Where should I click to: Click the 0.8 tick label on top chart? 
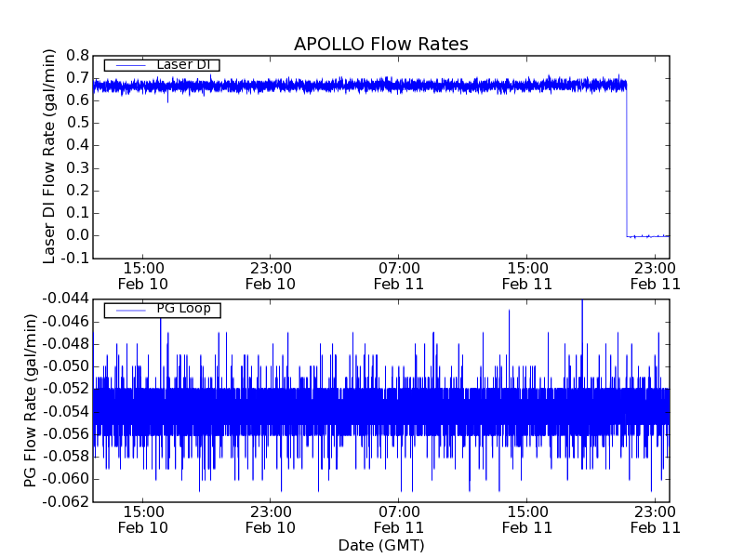[77, 56]
